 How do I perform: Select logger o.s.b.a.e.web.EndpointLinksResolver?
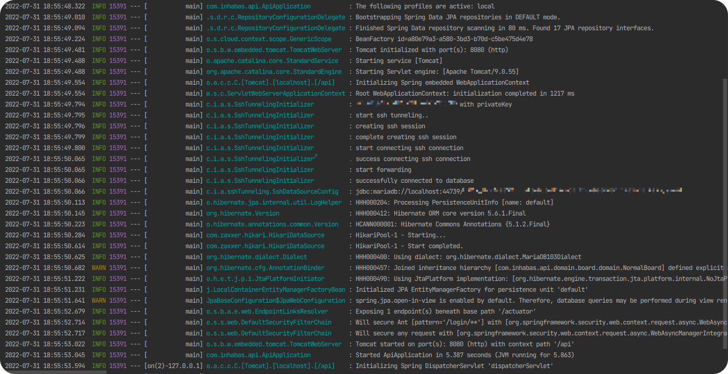click(267, 312)
